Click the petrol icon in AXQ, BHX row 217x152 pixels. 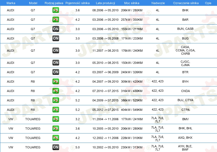(x=55, y=138)
